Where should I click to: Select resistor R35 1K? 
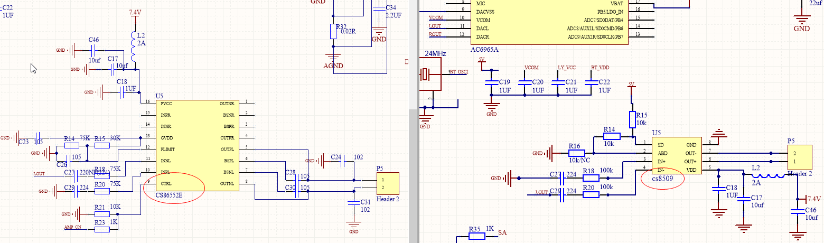pos(476,236)
